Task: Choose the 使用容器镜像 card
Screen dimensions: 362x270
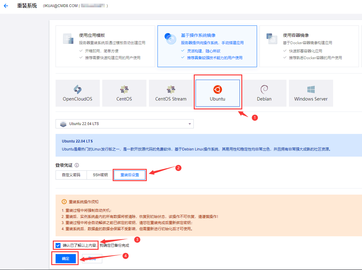Action: pyautogui.click(x=309, y=46)
